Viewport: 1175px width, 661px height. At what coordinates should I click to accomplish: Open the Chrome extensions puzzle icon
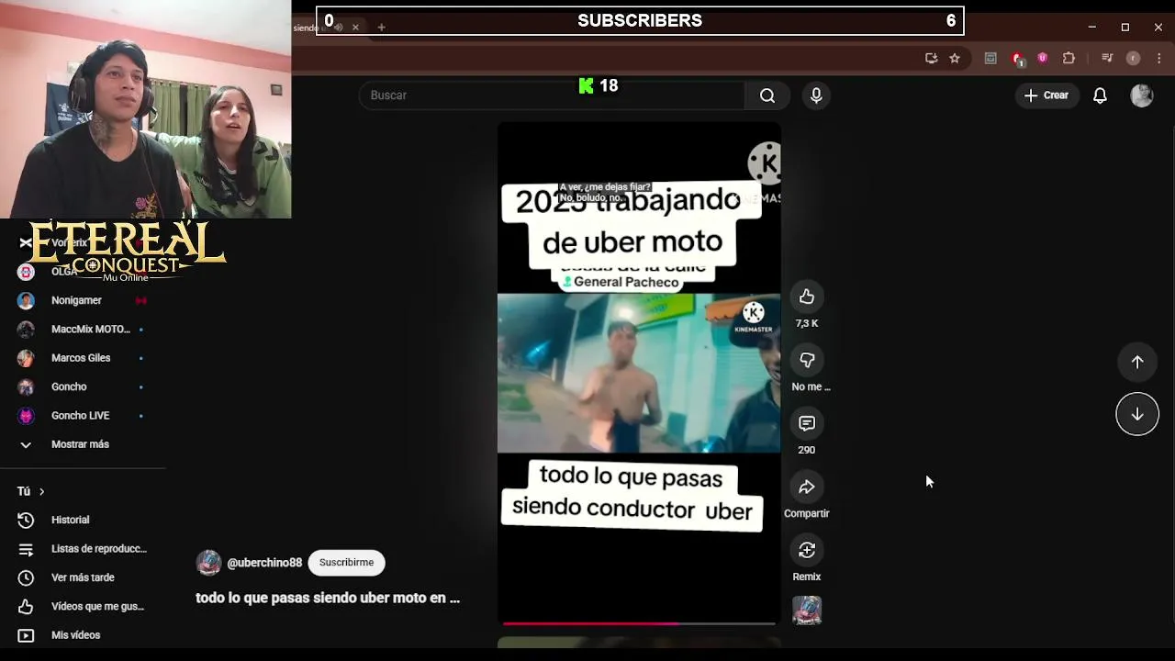point(1069,58)
